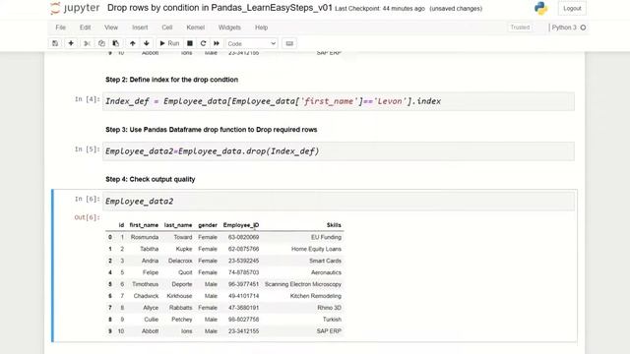Click the Turkish skill cell
The width and height of the screenshot is (630, 354).
coord(333,320)
